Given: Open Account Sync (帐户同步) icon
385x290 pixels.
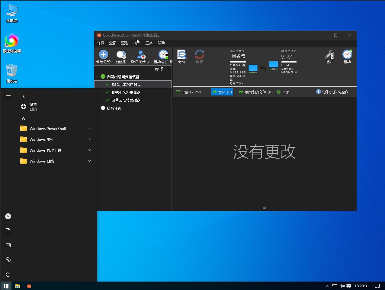Looking at the screenshot, I should (x=141, y=54).
